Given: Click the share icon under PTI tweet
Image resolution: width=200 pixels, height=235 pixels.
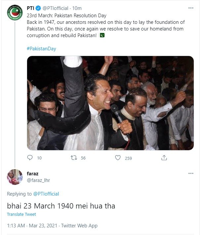Looking at the screenshot, I should (164, 158).
